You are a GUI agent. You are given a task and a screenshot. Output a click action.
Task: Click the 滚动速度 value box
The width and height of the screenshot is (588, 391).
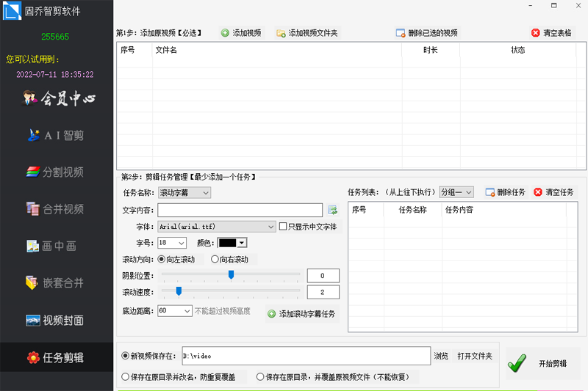coord(323,292)
